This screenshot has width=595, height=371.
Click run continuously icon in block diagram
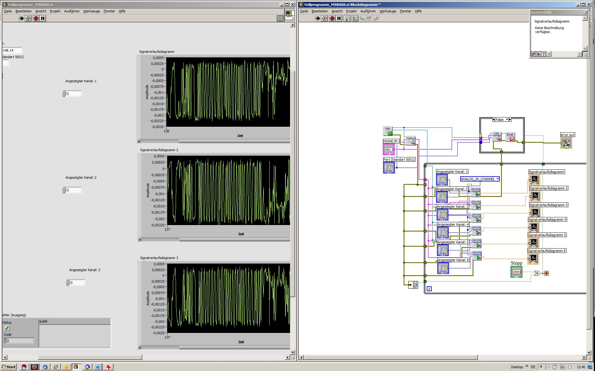click(x=324, y=19)
